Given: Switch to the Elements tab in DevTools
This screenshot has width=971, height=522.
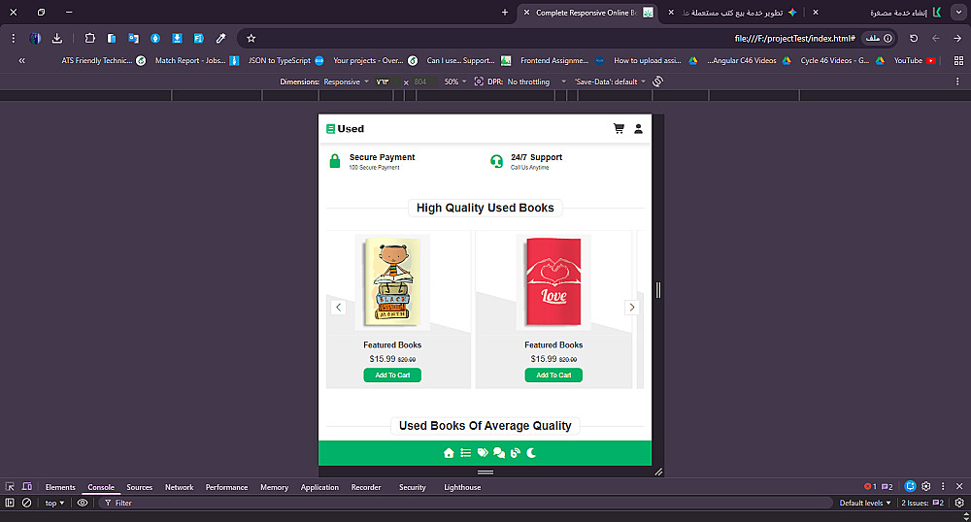Looking at the screenshot, I should (x=60, y=487).
